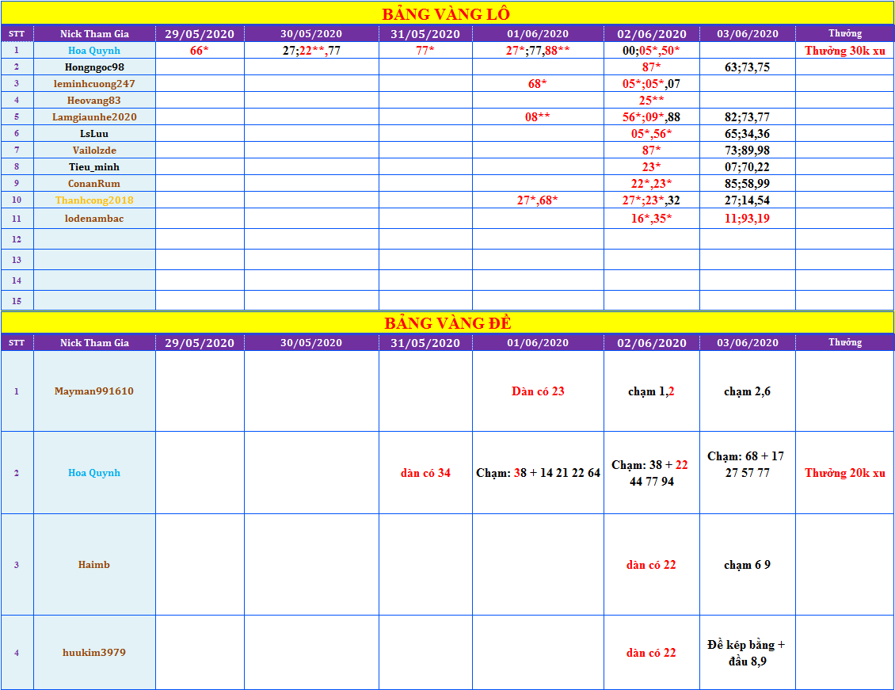Click the 03/06/2020 header in the Đề table
The height and width of the screenshot is (690, 895).
click(747, 342)
